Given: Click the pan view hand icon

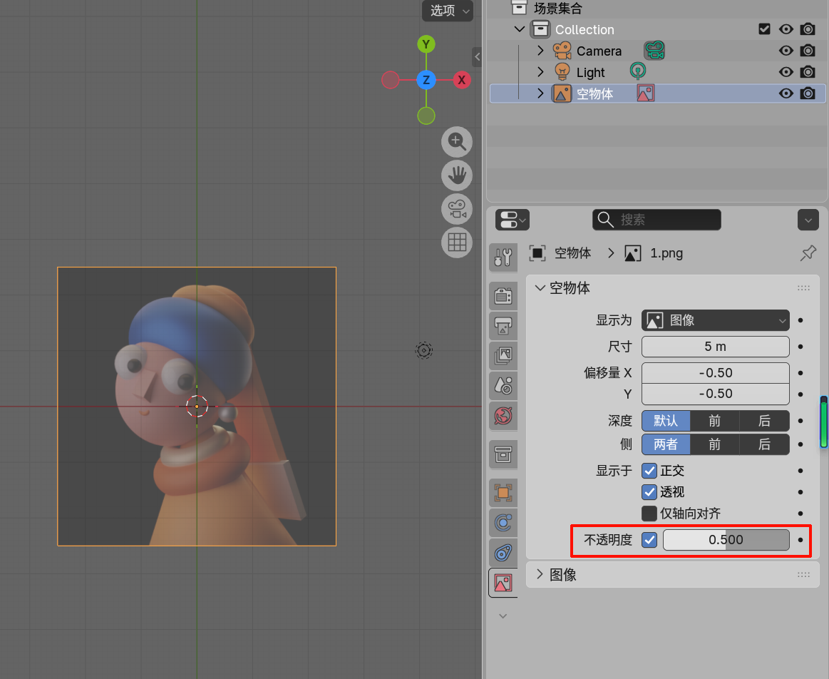Looking at the screenshot, I should [457, 175].
